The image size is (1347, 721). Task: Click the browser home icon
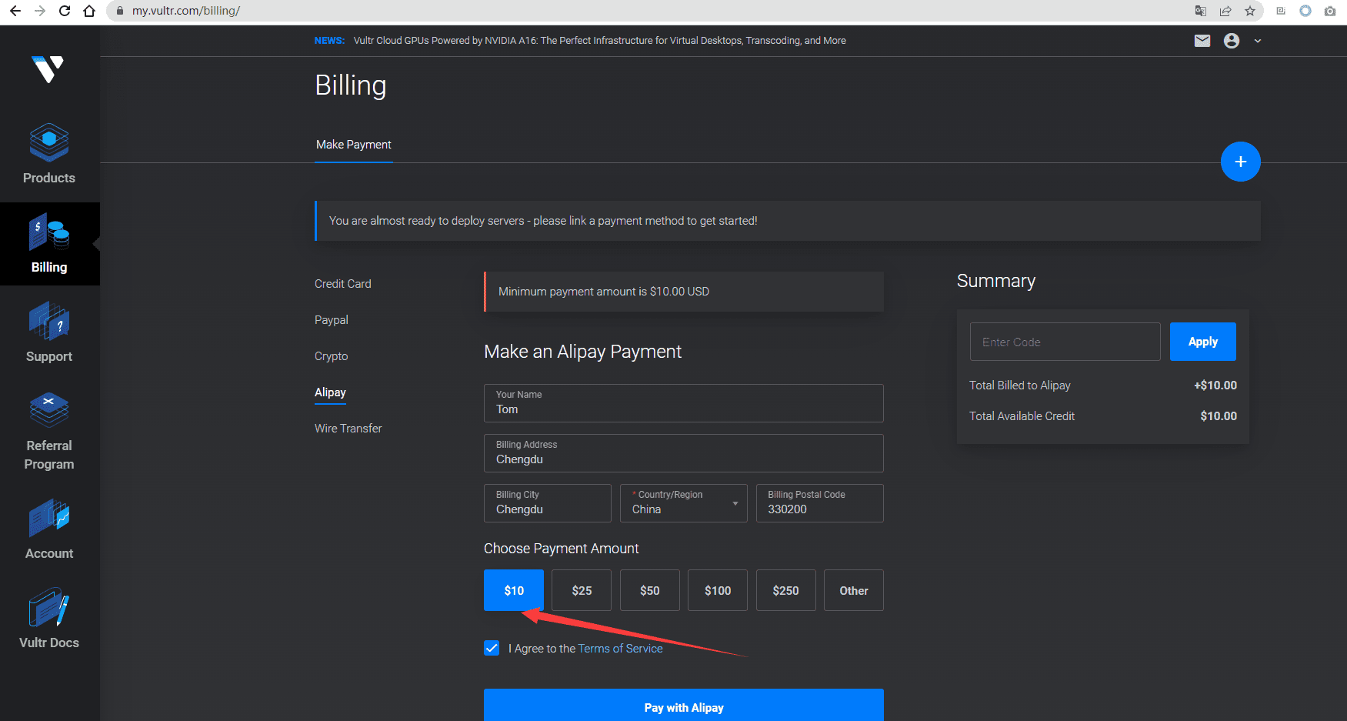tap(89, 11)
